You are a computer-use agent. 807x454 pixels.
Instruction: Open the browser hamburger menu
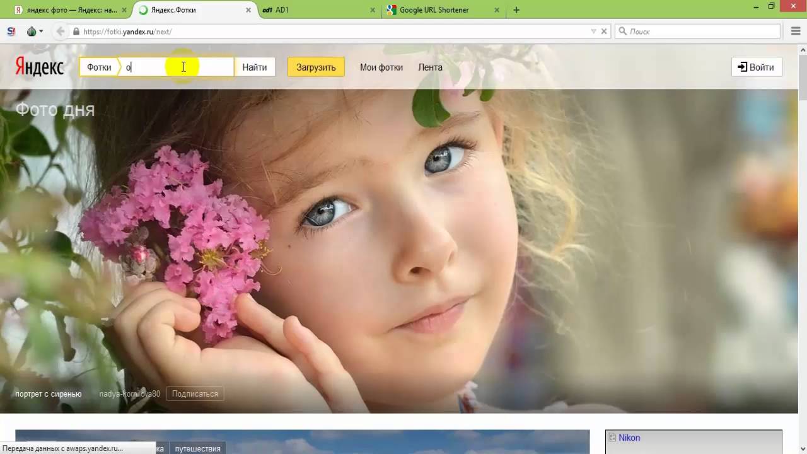pyautogui.click(x=794, y=31)
